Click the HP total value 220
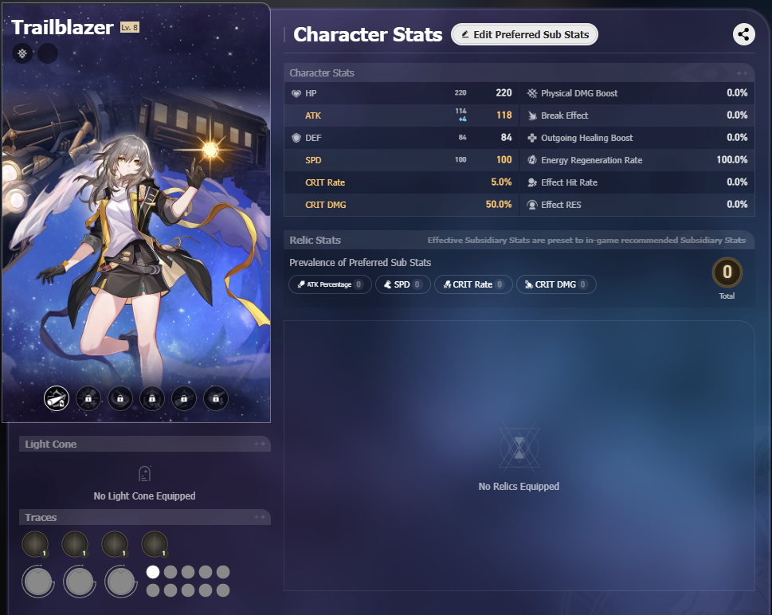Image resolution: width=772 pixels, height=615 pixels. coord(504,92)
